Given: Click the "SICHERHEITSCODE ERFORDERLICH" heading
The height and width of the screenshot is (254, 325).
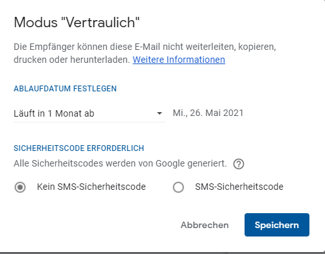Looking at the screenshot, I should (78, 148).
